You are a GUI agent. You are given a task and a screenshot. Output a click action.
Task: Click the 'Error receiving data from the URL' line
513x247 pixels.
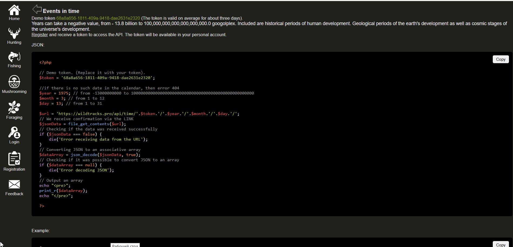point(98,139)
